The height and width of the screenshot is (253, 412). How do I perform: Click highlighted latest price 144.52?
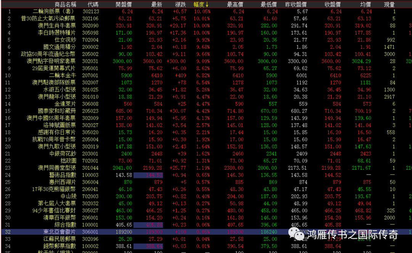[148, 175]
